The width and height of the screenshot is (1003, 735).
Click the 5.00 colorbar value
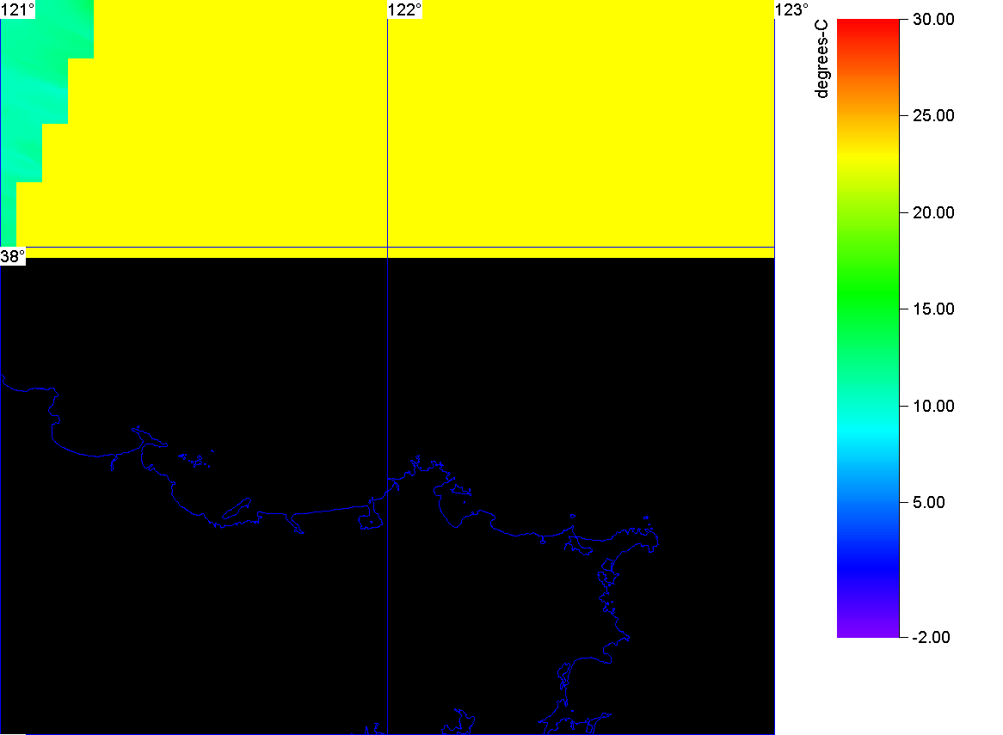pos(929,502)
